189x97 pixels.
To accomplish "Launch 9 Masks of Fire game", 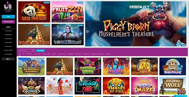I will click(116, 86).
